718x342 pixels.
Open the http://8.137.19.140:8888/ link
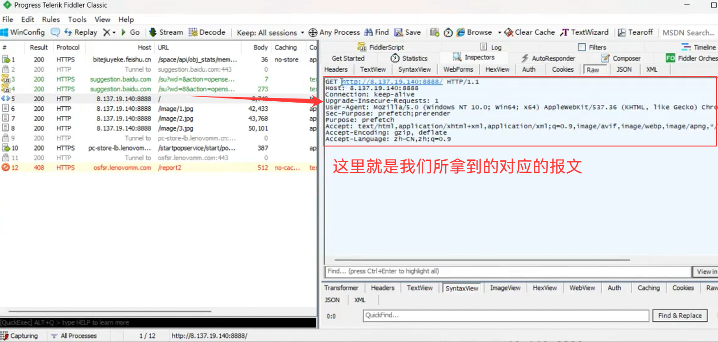point(392,82)
